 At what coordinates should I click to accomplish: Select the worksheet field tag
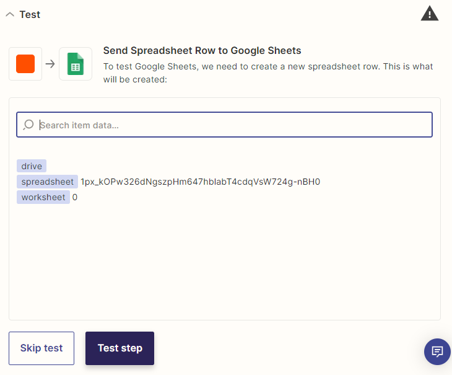43,197
